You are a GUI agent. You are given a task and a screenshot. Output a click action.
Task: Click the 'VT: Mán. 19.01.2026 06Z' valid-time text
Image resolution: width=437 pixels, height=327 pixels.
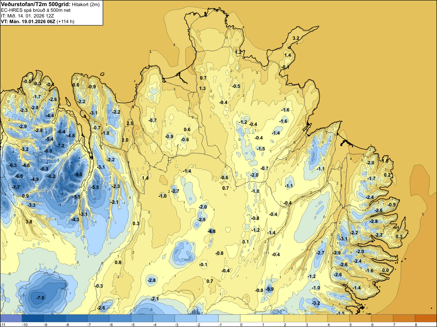(28, 21)
